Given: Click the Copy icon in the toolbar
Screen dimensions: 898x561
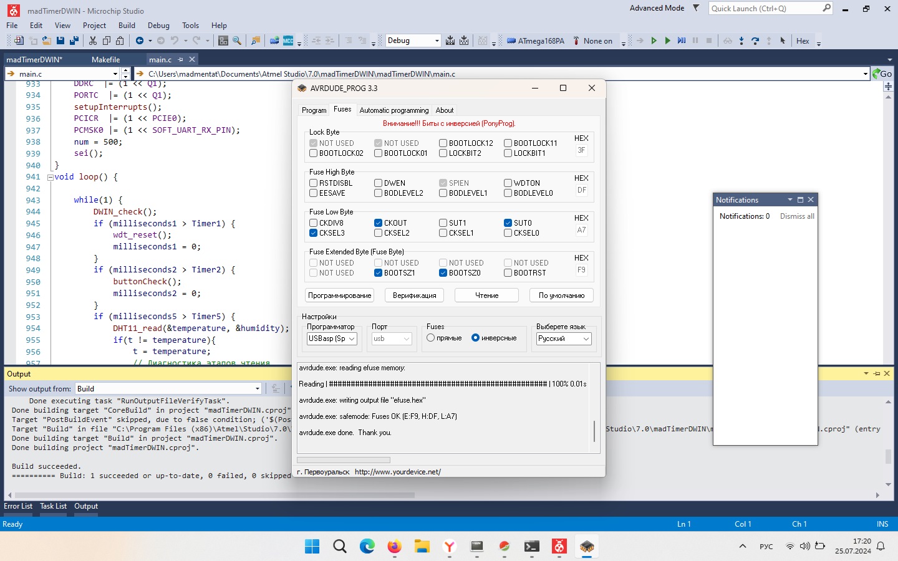Looking at the screenshot, I should (106, 41).
